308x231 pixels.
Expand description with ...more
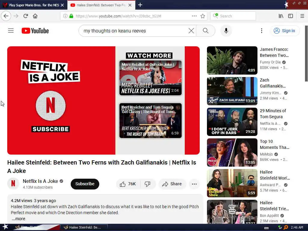(18, 219)
